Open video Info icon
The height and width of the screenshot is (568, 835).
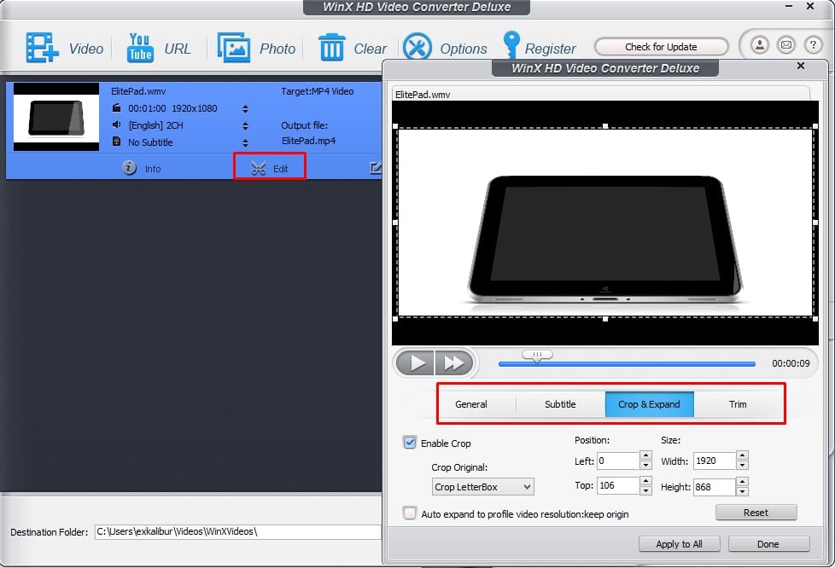(130, 168)
